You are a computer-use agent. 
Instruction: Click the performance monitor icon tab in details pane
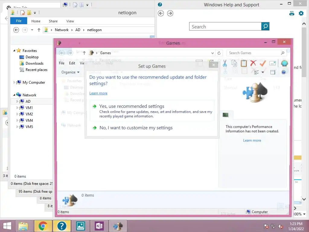click(x=226, y=115)
